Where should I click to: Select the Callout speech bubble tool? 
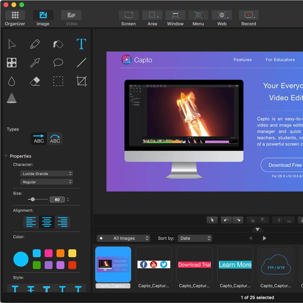click(58, 63)
